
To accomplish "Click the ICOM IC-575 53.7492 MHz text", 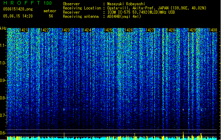I will (141, 12).
